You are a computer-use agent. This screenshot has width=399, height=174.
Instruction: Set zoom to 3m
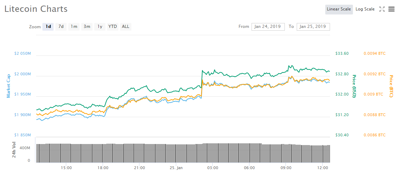tap(87, 27)
